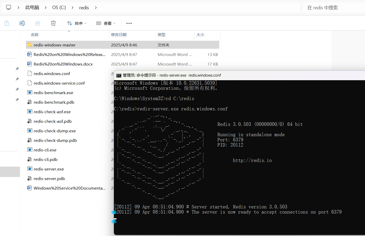The height and width of the screenshot is (236, 365).
Task: Click the search box 在 redis 中搜索
Action: tap(334, 7)
